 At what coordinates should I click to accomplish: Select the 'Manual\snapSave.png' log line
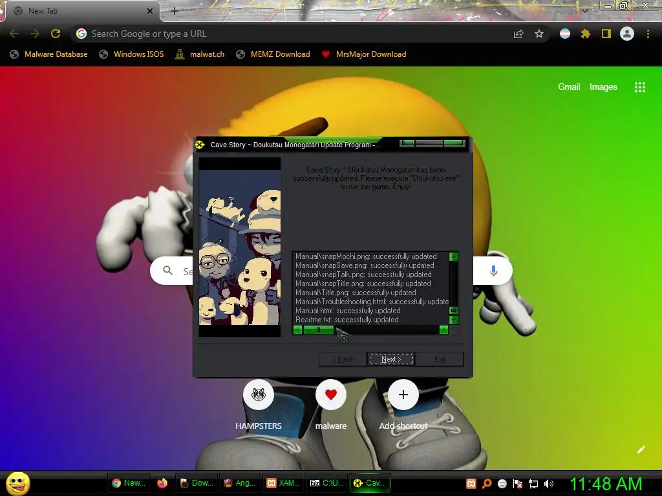[365, 265]
